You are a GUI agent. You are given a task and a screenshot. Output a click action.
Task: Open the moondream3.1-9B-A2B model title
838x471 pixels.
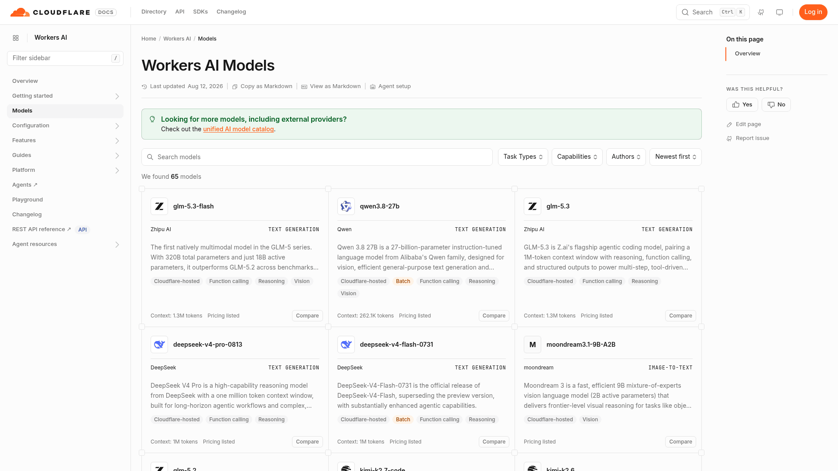[581, 345]
